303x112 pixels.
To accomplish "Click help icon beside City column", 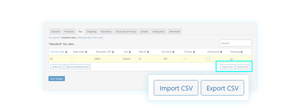I will tap(130, 52).
